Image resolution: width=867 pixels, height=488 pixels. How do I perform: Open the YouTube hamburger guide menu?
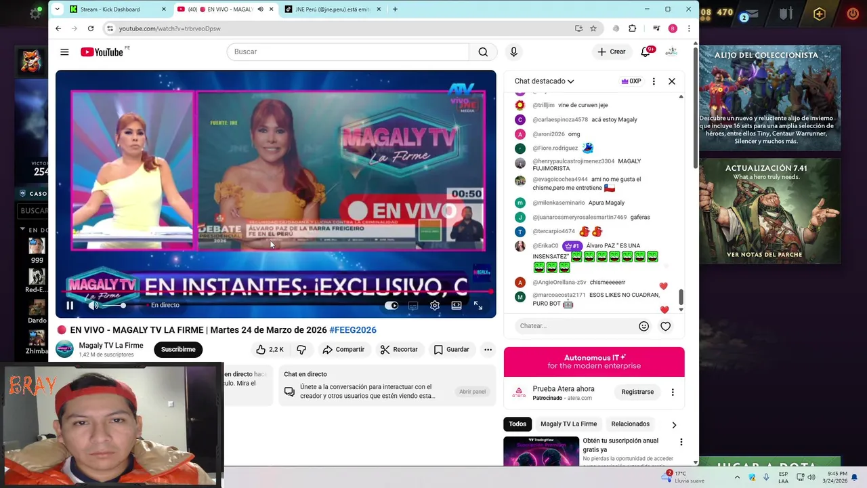tap(64, 52)
